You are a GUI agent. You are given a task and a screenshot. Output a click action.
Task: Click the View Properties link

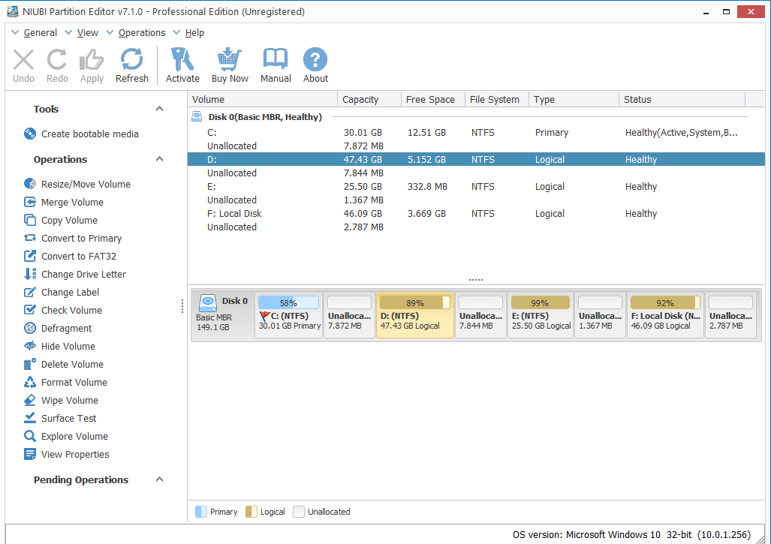click(75, 454)
